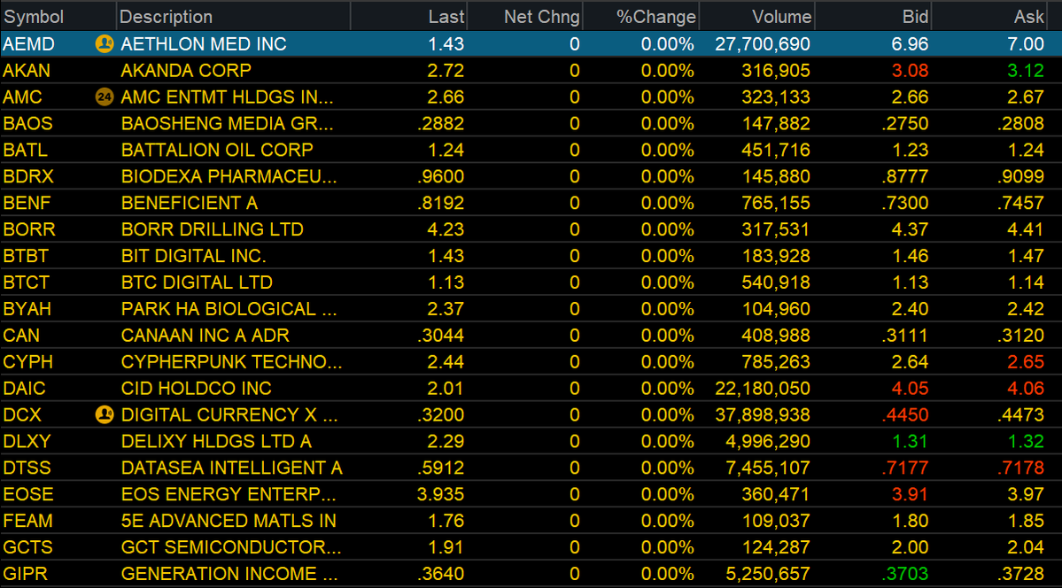Sort by the Description column header

click(x=234, y=16)
